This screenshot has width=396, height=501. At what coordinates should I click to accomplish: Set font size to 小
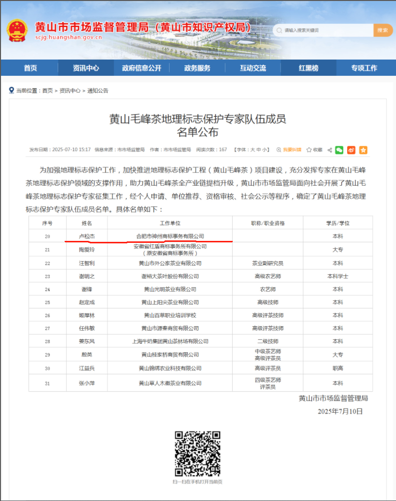(264, 150)
